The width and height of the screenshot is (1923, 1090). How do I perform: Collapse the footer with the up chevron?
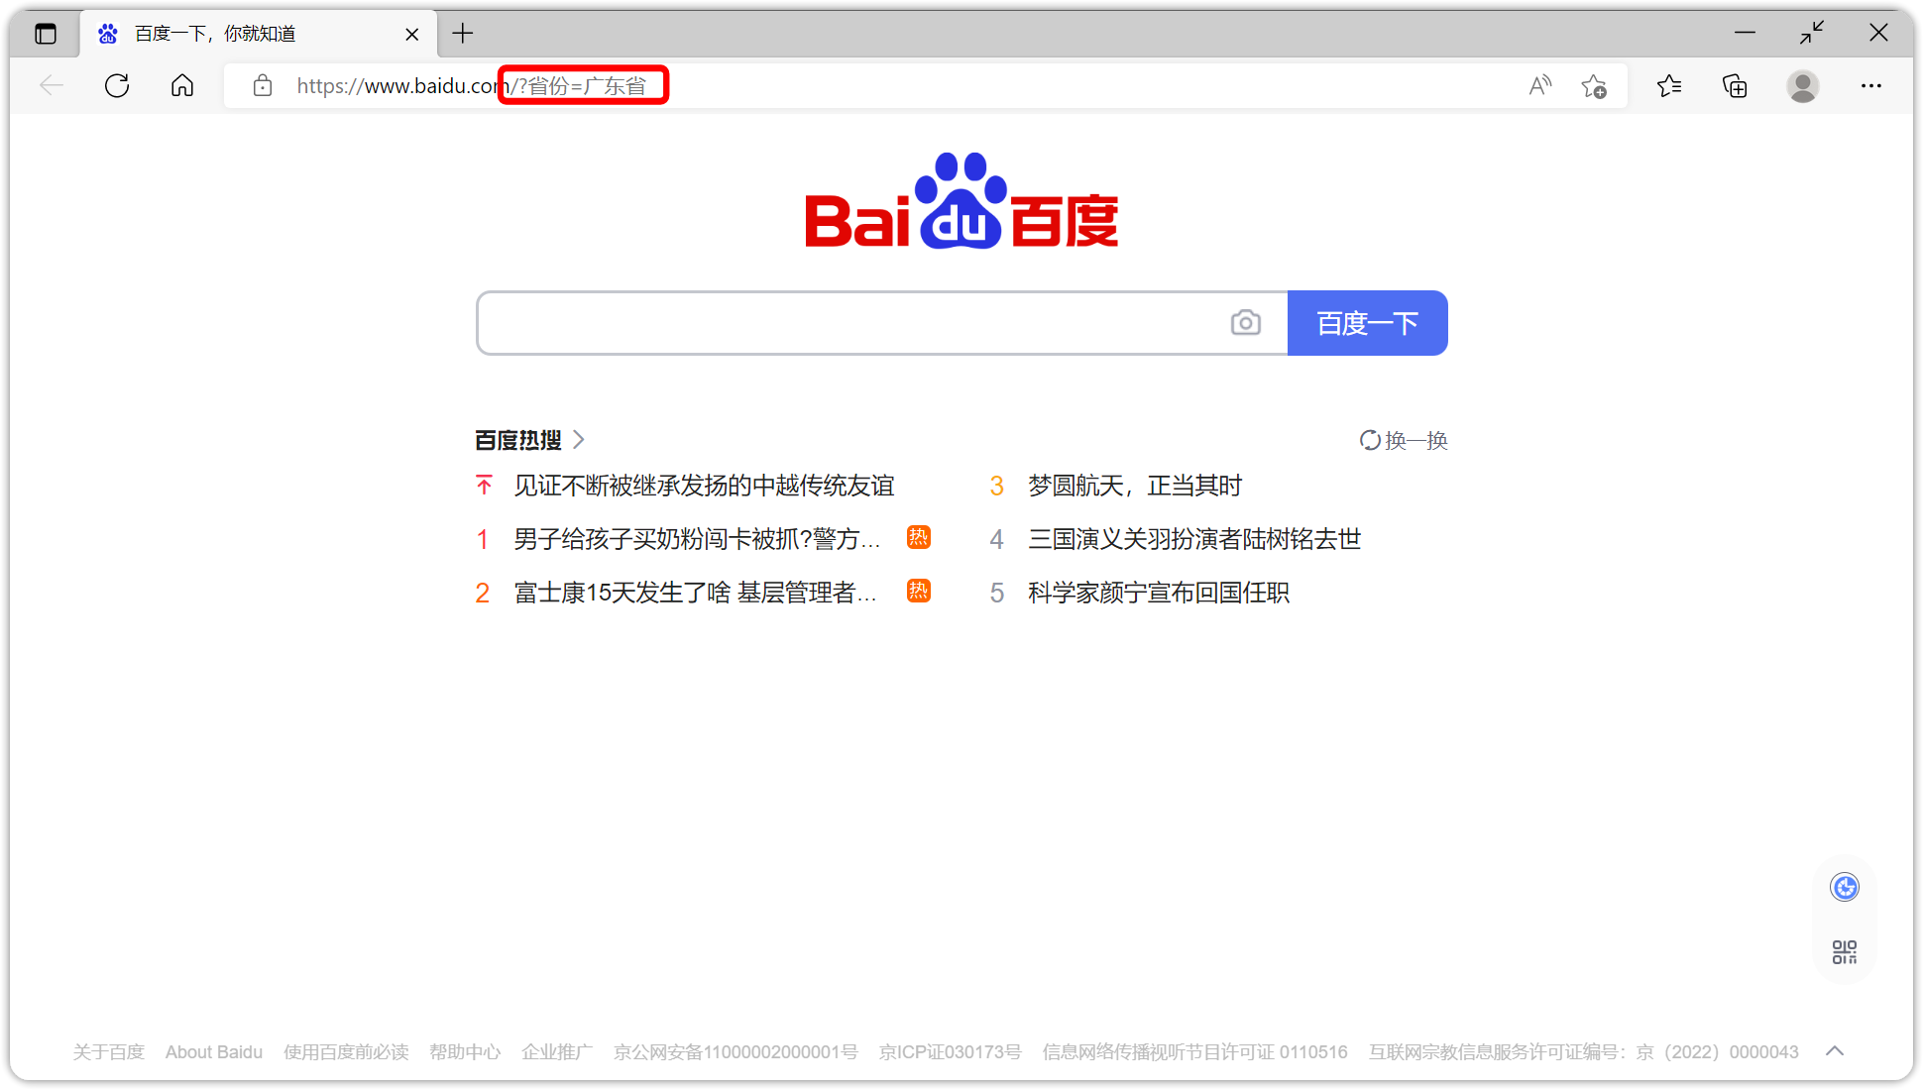coord(1835,1051)
